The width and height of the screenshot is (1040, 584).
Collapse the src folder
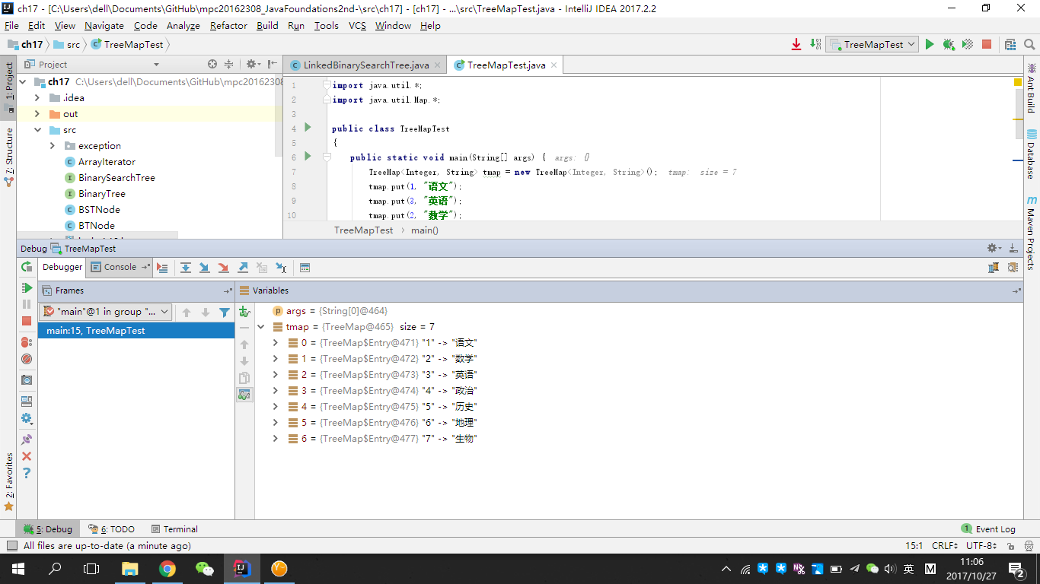pyautogui.click(x=37, y=130)
